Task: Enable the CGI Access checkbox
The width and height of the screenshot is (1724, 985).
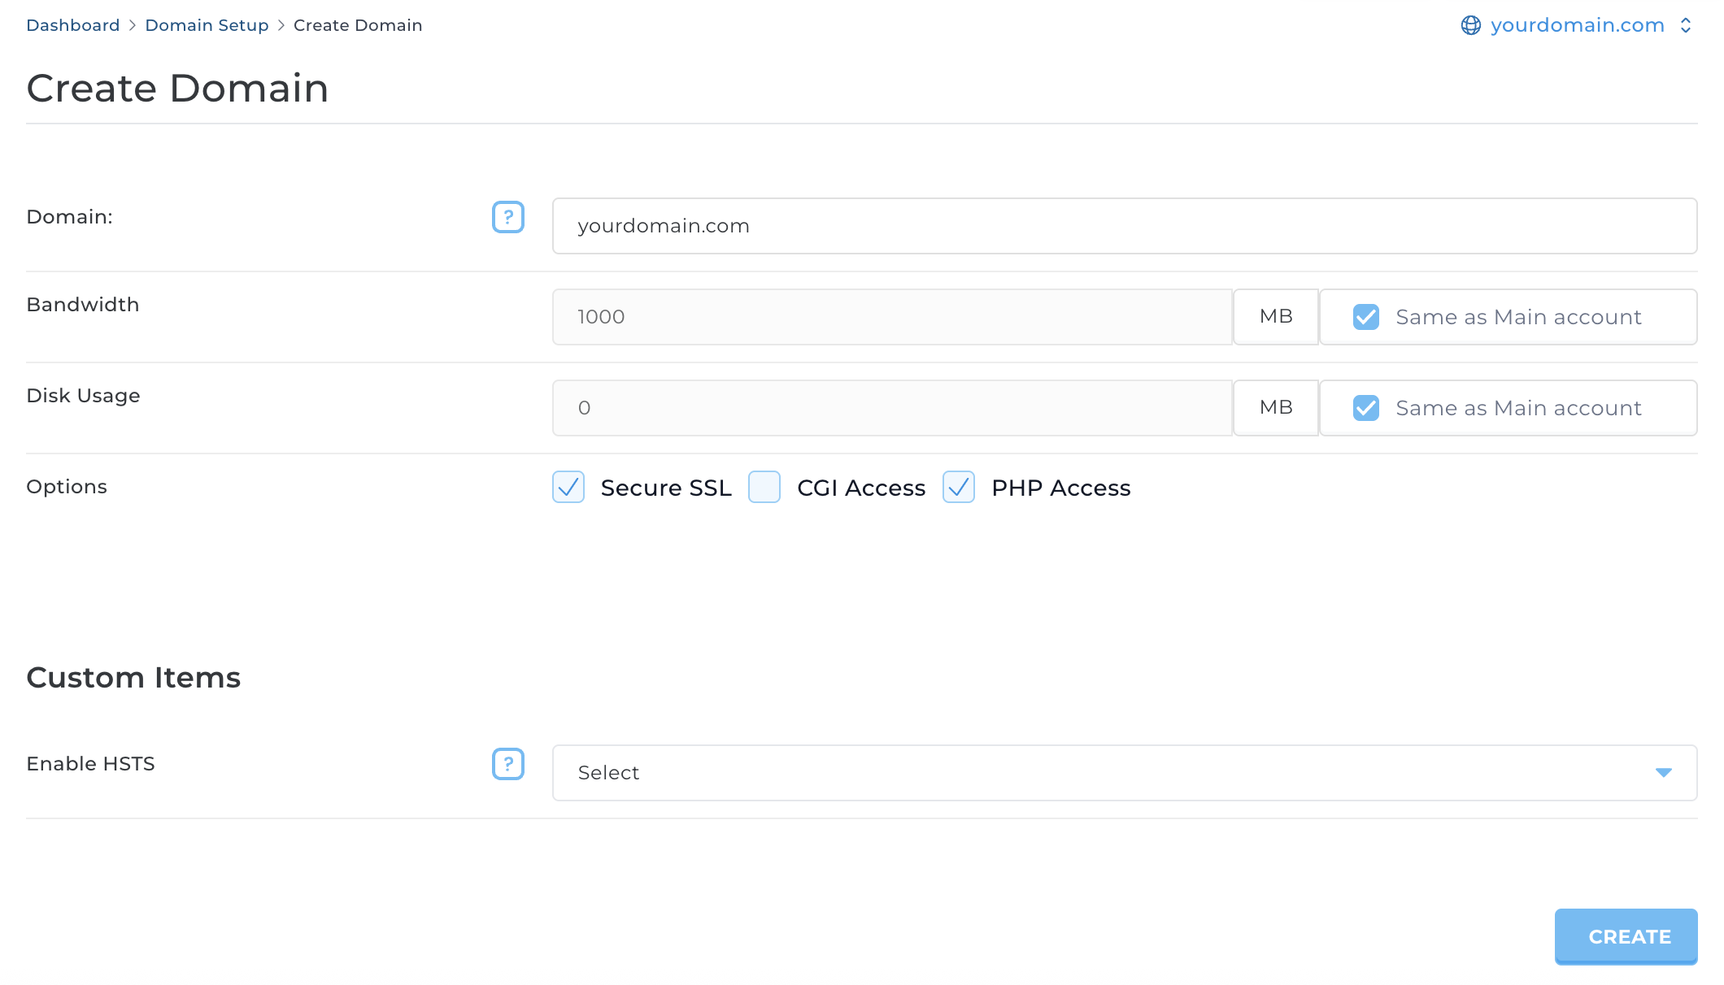Action: (x=764, y=488)
